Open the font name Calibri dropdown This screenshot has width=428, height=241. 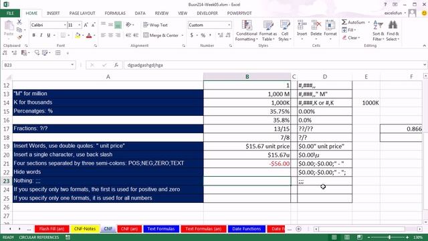click(x=65, y=25)
